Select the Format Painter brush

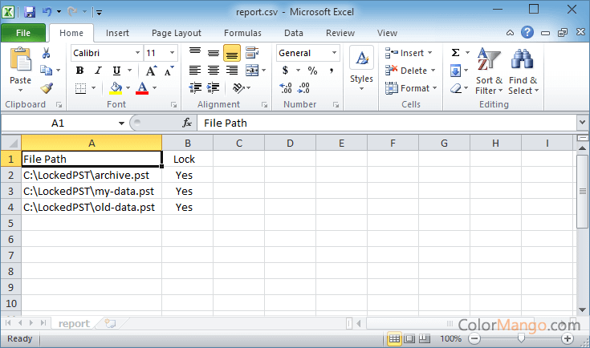47,88
